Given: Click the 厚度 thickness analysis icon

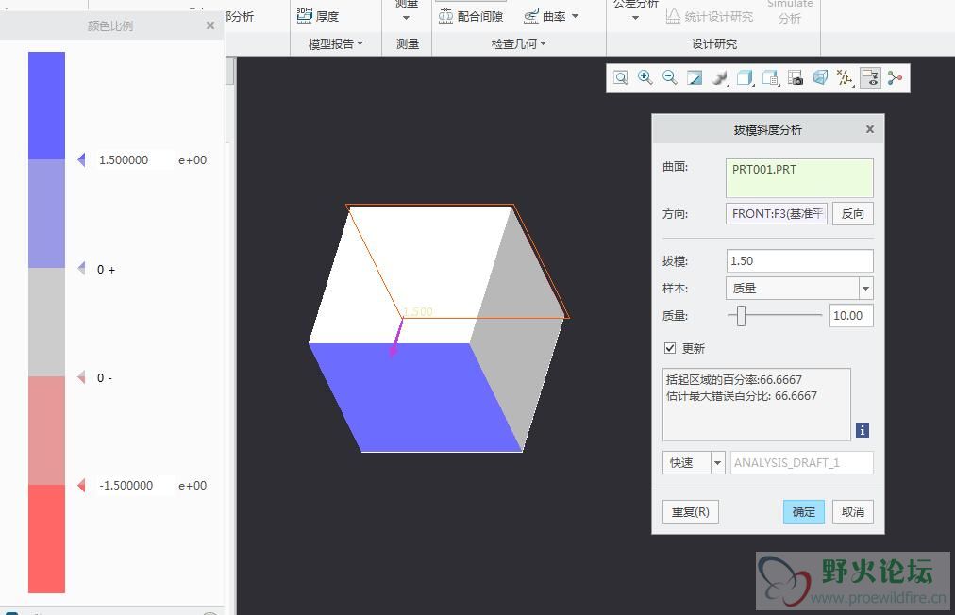Looking at the screenshot, I should pos(305,16).
